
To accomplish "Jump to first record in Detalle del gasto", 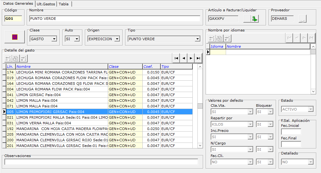I will point(176,58).
